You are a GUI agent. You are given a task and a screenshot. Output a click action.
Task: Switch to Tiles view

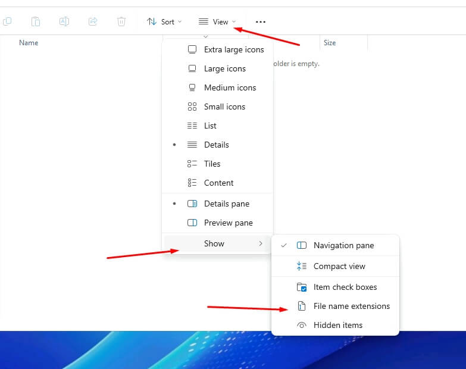(x=218, y=164)
